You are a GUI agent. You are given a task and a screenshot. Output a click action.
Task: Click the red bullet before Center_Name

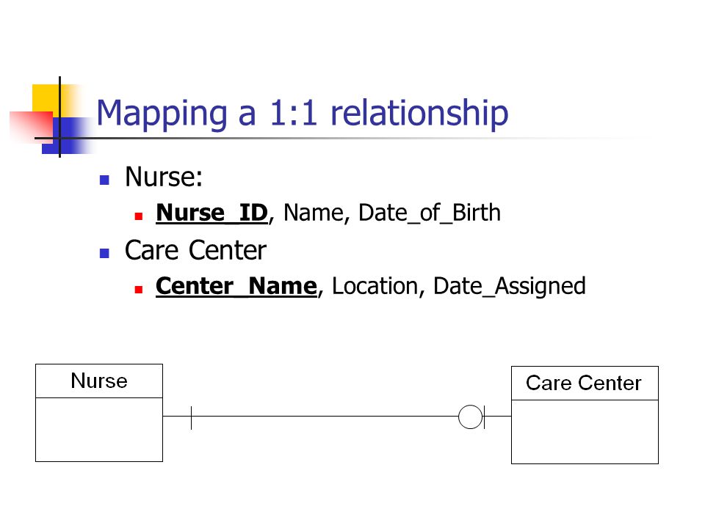point(139,290)
